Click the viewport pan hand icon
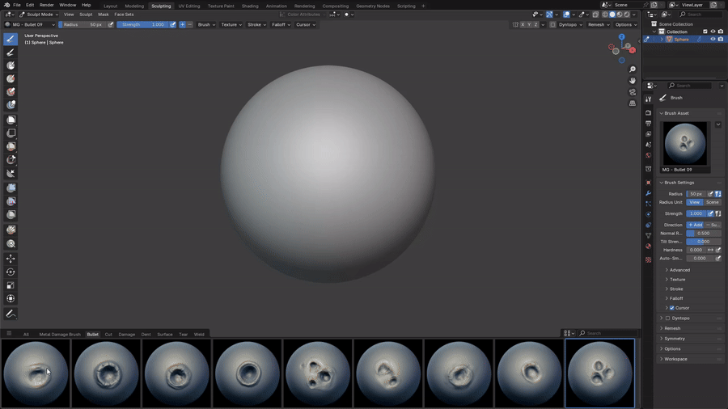 tap(633, 81)
